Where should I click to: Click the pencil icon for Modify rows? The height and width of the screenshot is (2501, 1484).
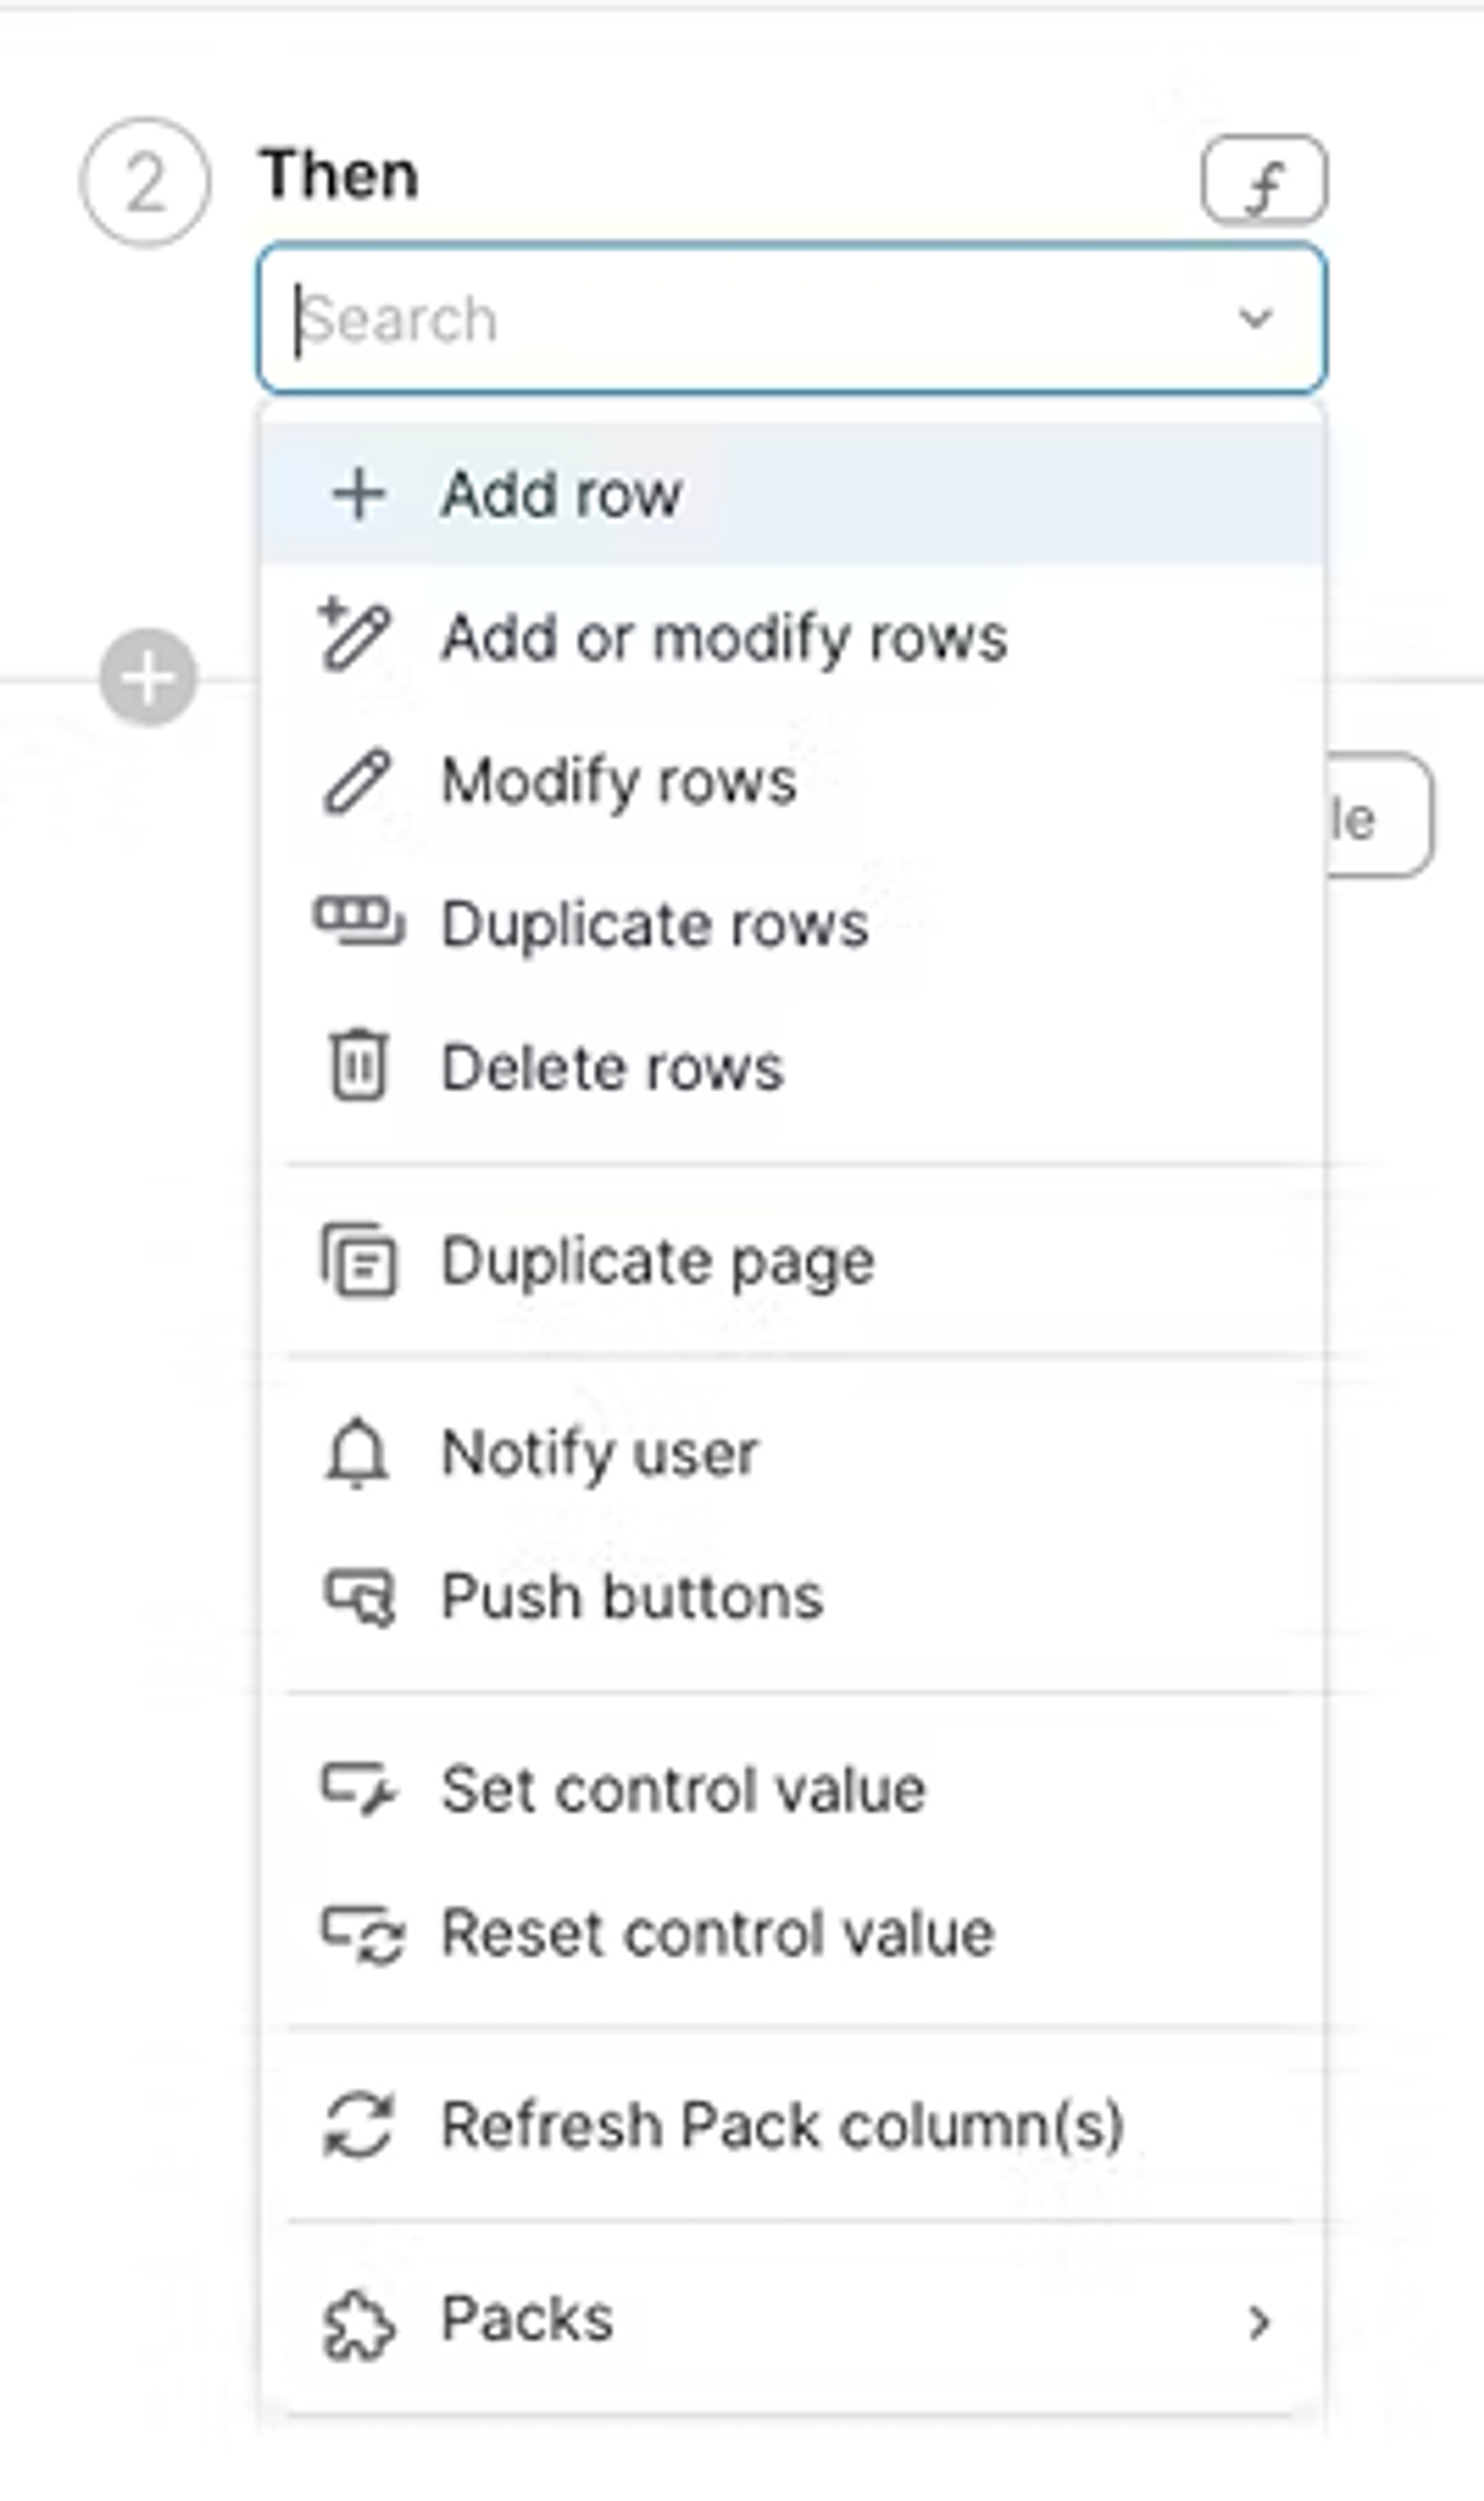pyautogui.click(x=357, y=780)
